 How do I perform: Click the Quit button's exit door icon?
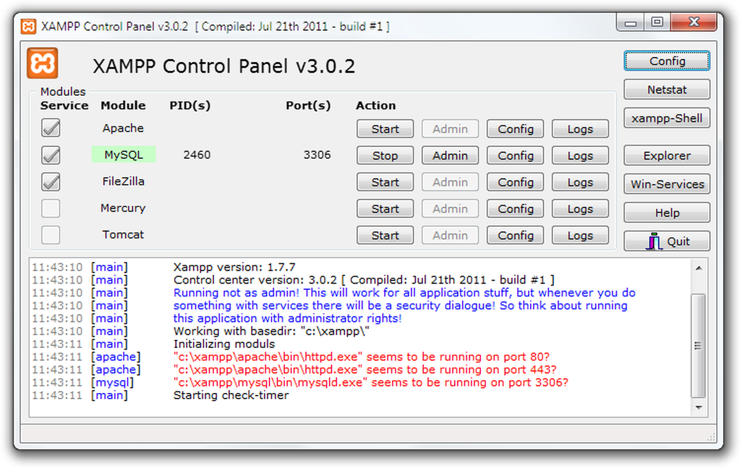click(654, 241)
